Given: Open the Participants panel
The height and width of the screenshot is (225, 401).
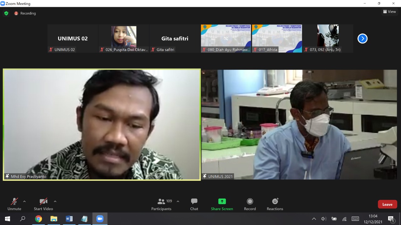Looking at the screenshot, I should tap(161, 204).
